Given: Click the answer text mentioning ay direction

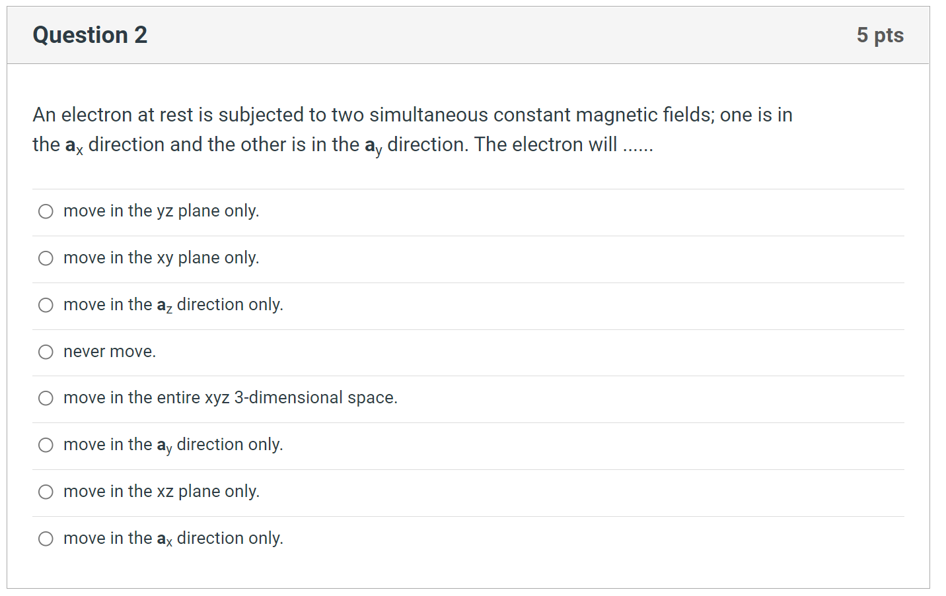Looking at the screenshot, I should coord(173,445).
